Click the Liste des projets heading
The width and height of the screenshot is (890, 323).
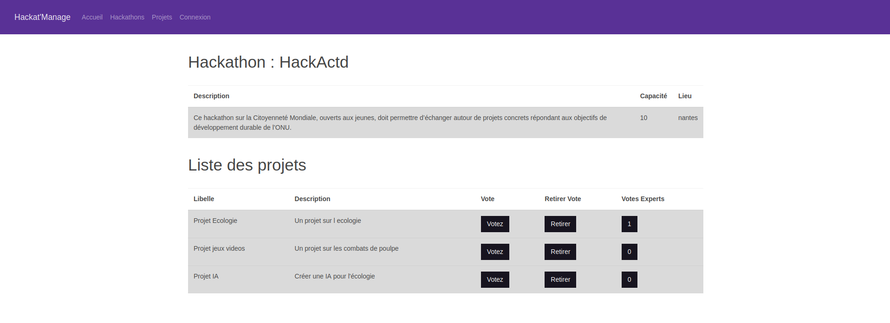[247, 165]
